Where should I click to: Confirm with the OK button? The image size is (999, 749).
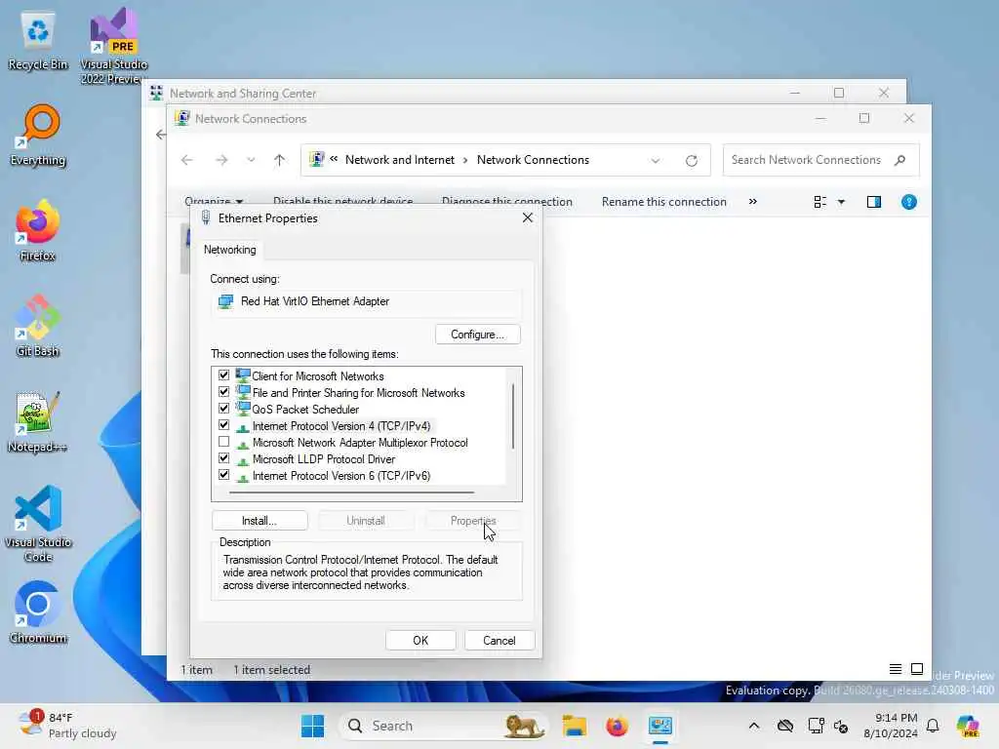tap(420, 640)
